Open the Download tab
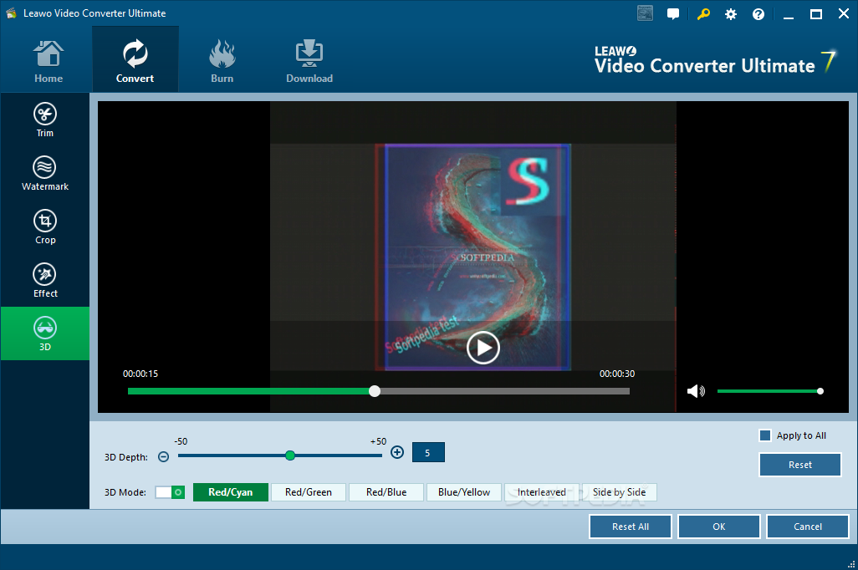 coord(309,61)
